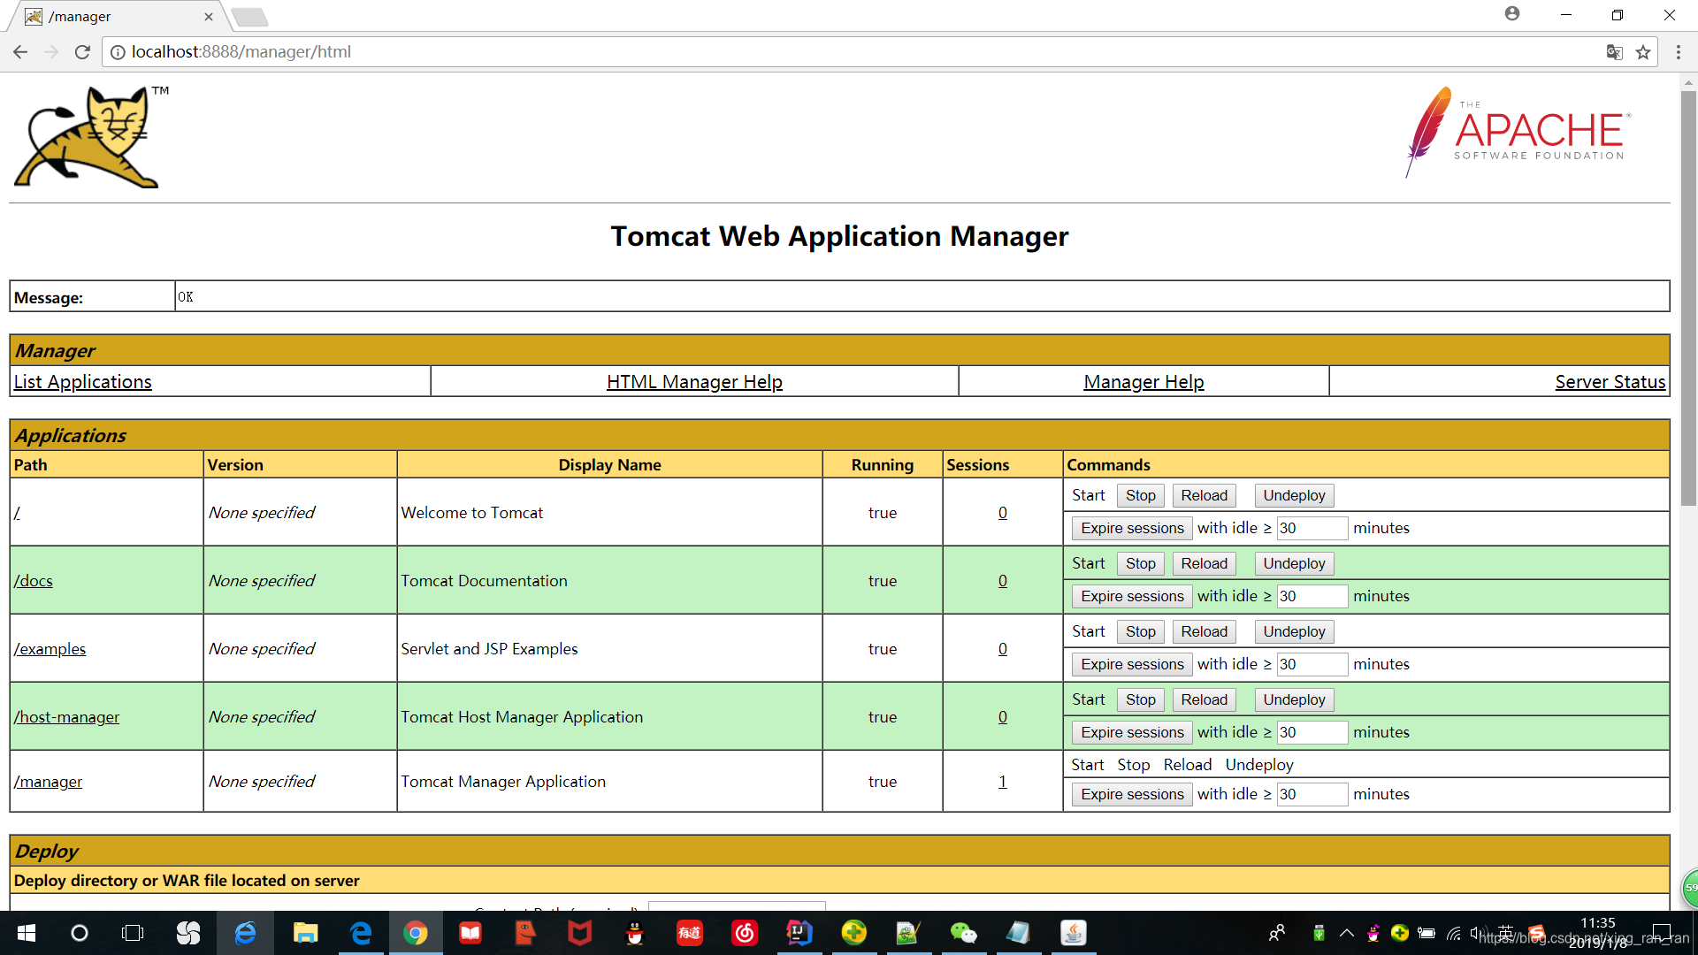This screenshot has height=955, width=1698.
Task: Open the List Applications link
Action: pyautogui.click(x=83, y=382)
